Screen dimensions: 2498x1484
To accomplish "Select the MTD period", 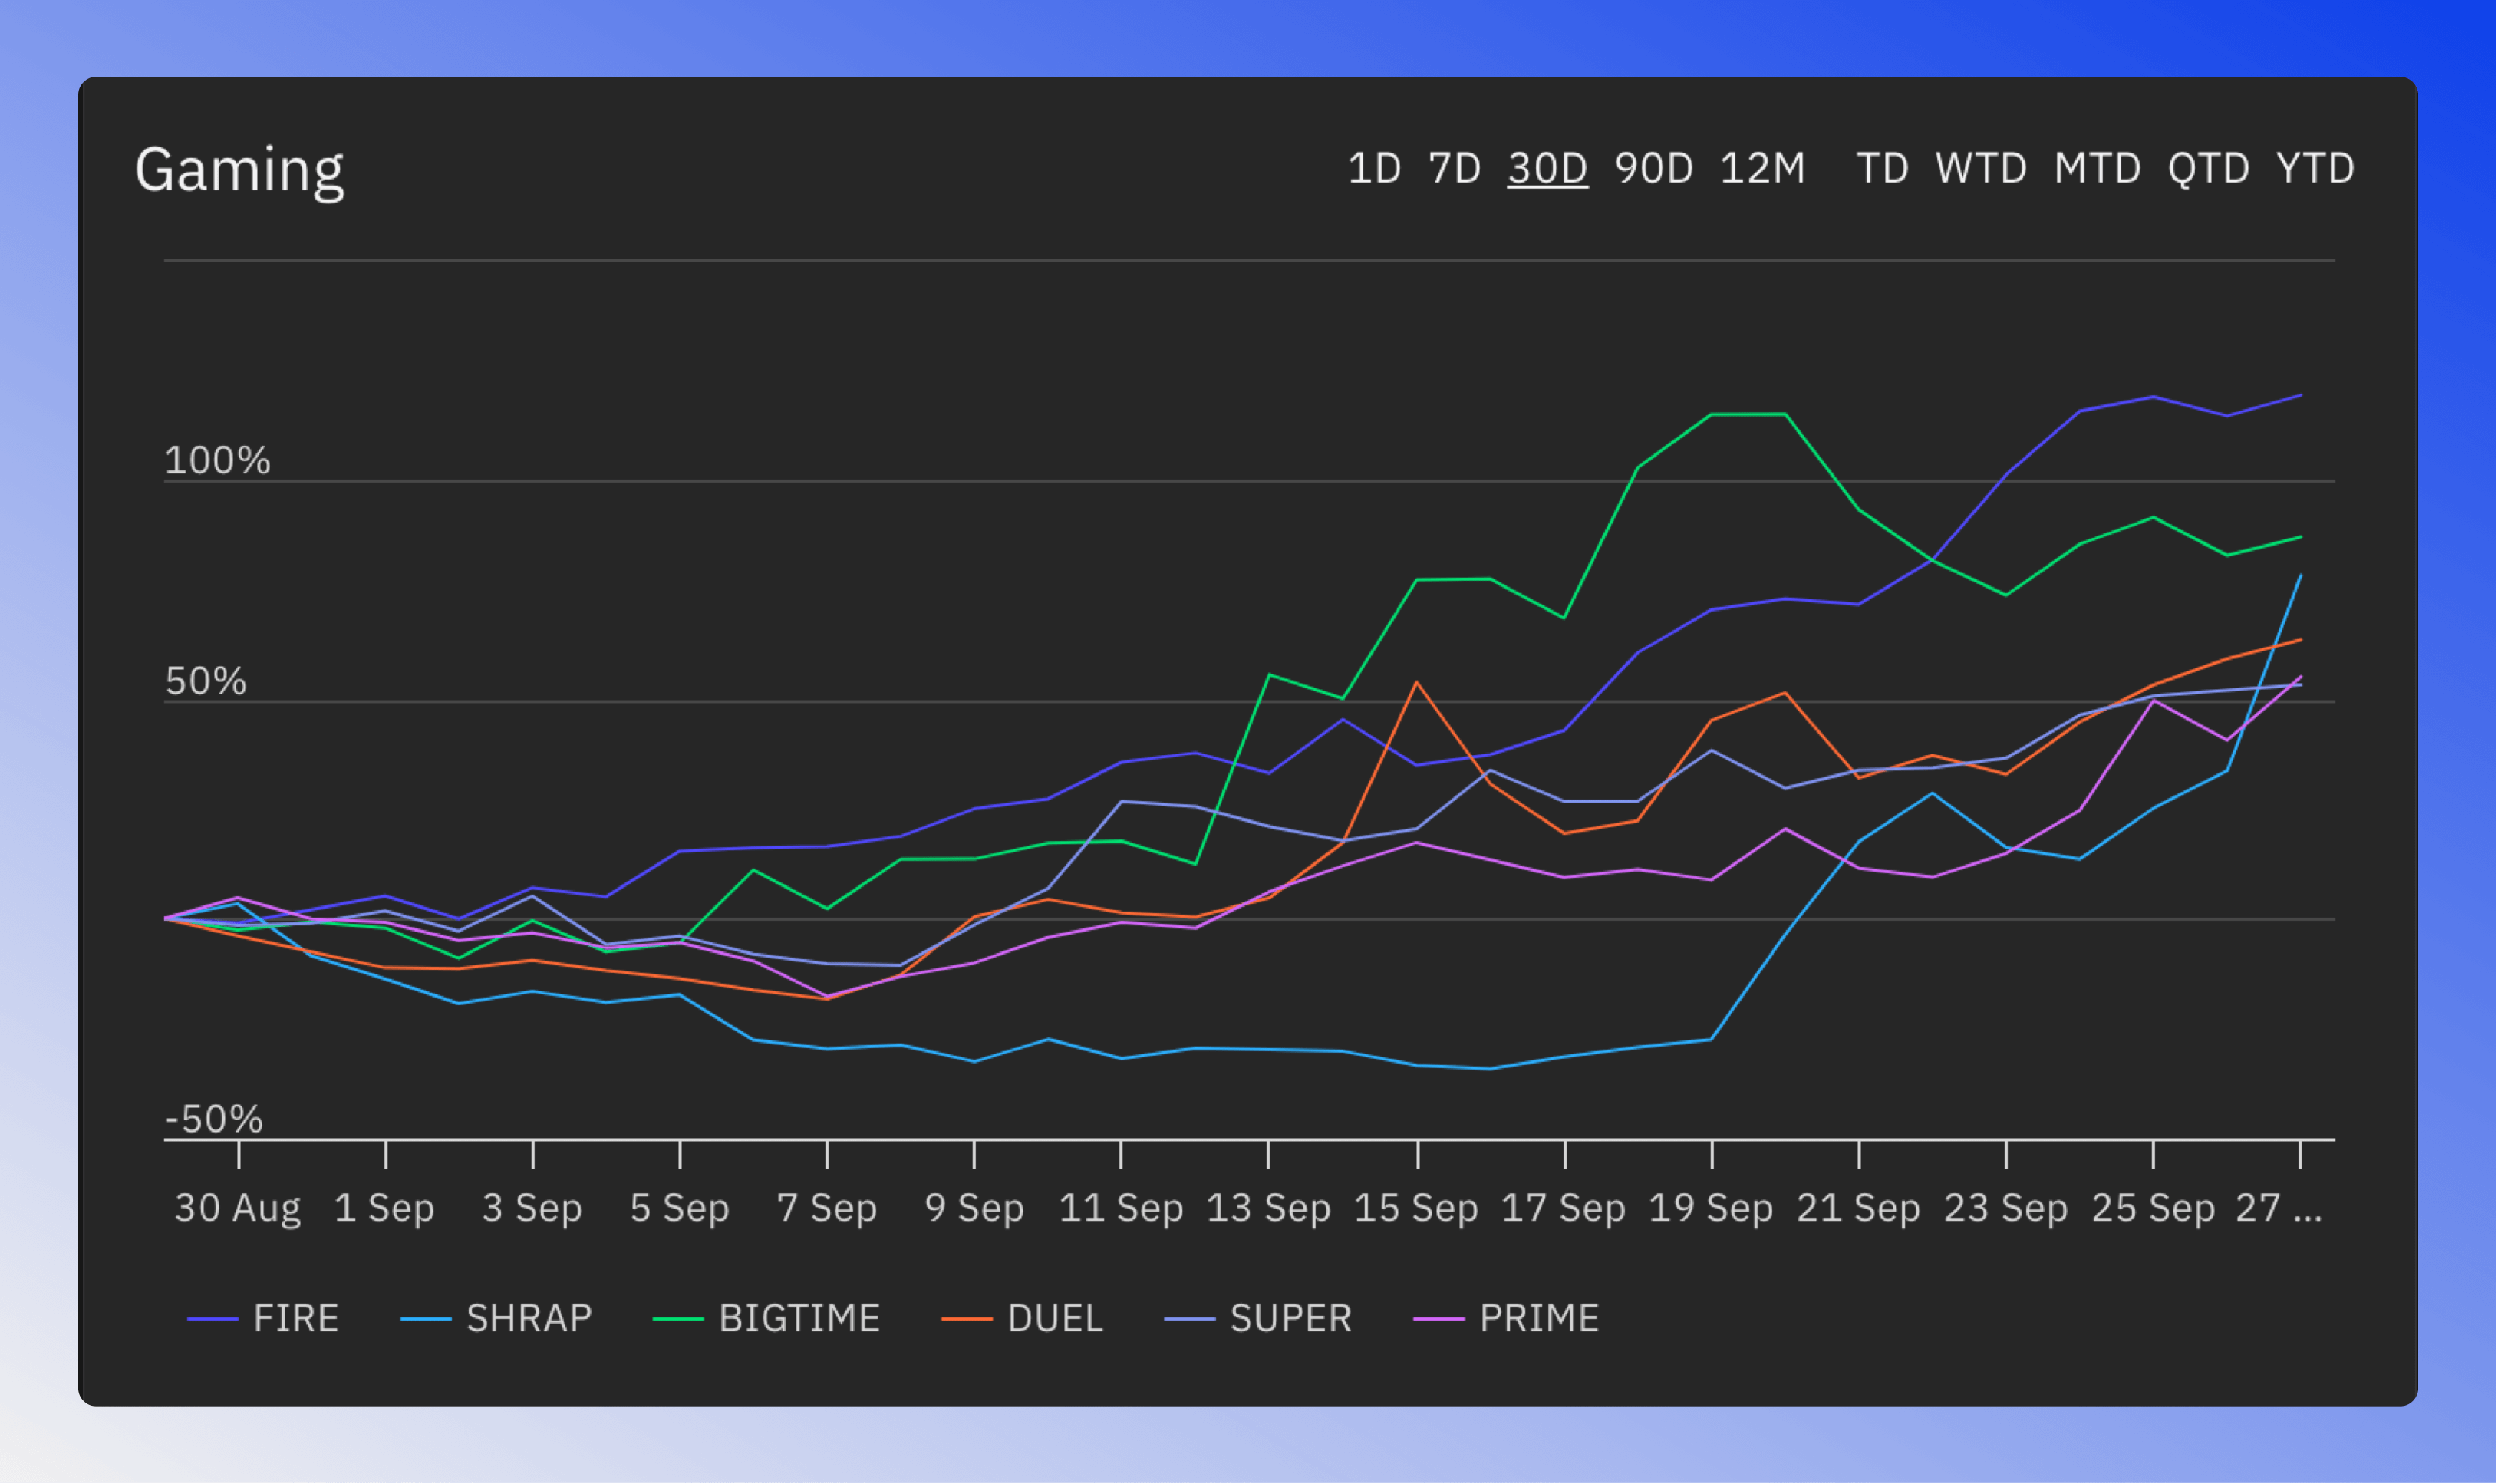I will pos(2098,168).
